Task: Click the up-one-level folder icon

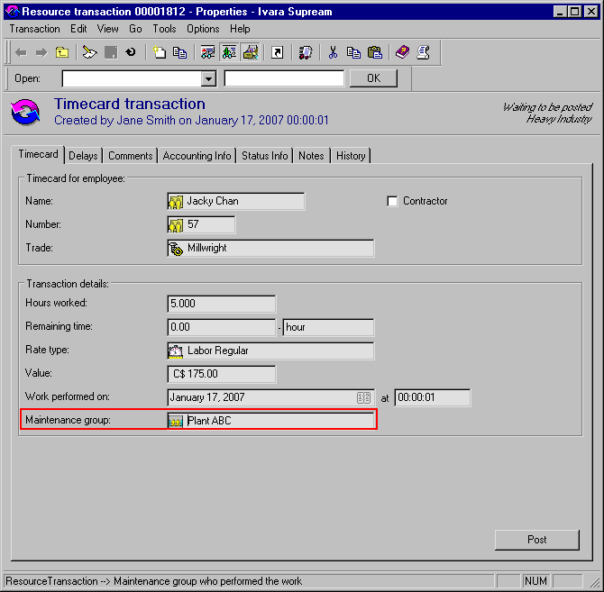Action: [61, 52]
